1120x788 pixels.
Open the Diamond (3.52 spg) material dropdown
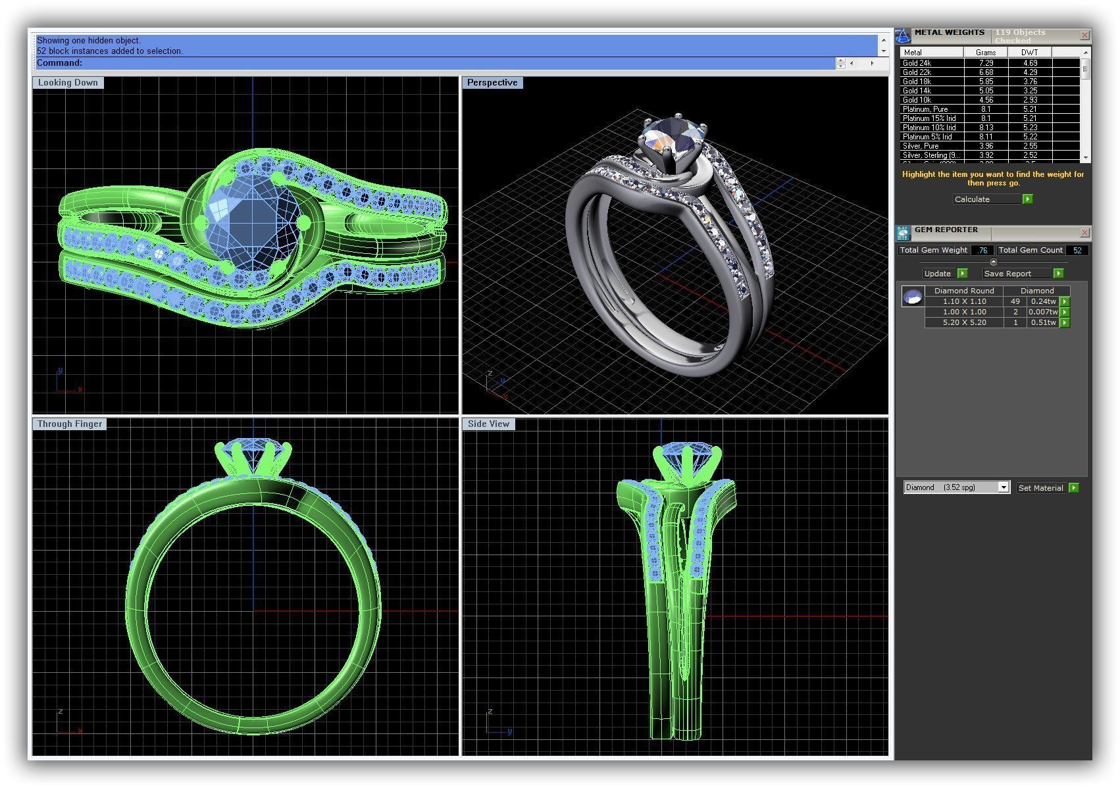(x=956, y=487)
